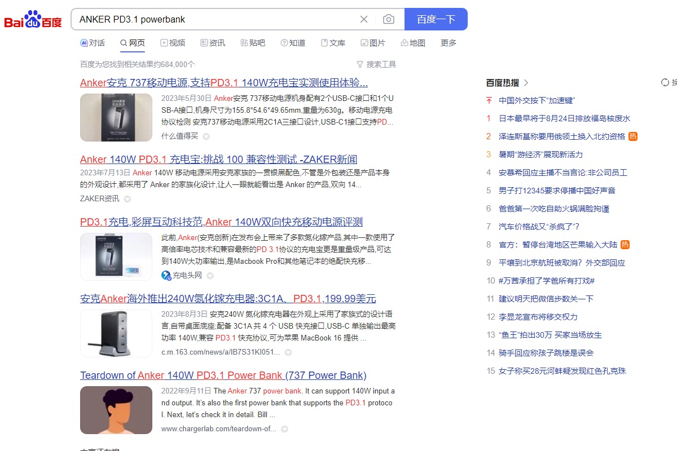Click the 百度一下 search button

436,19
